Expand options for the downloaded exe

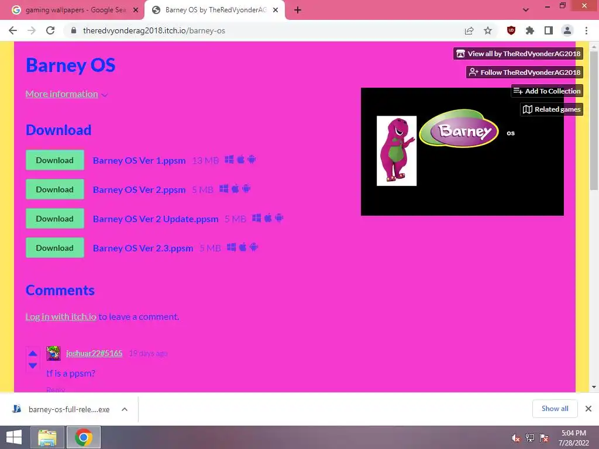click(125, 409)
